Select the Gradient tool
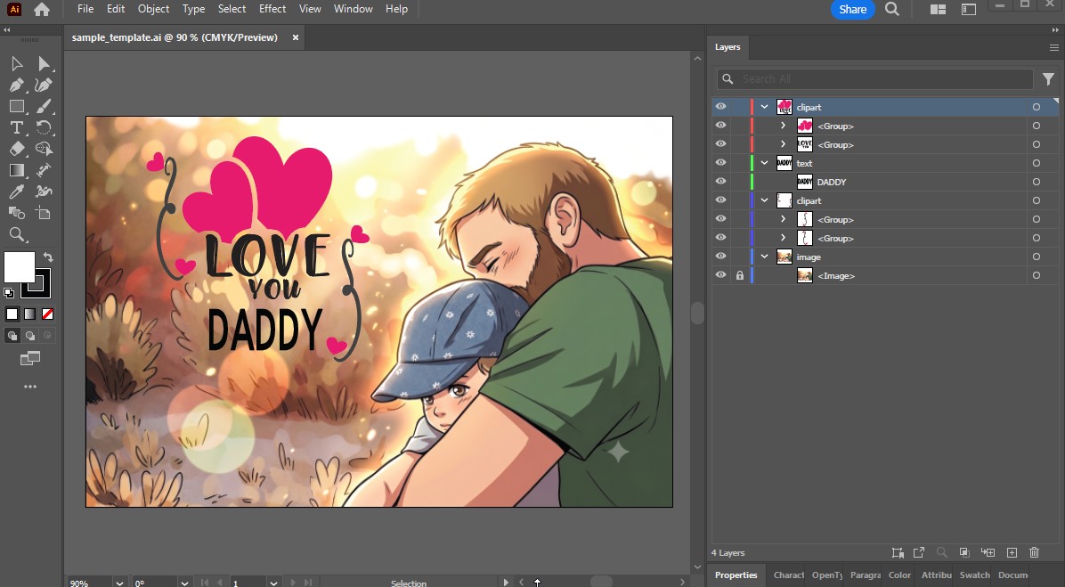 tap(17, 170)
